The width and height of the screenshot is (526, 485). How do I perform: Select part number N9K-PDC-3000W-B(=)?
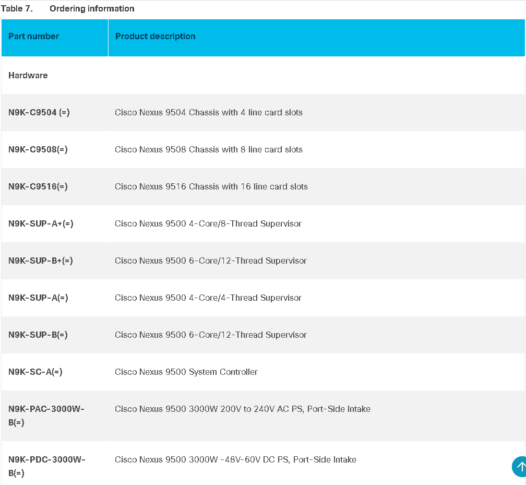(47, 466)
